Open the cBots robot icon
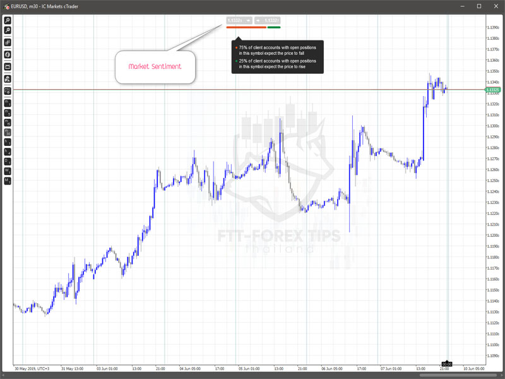Viewport: 505px width, 379px height. click(8, 67)
